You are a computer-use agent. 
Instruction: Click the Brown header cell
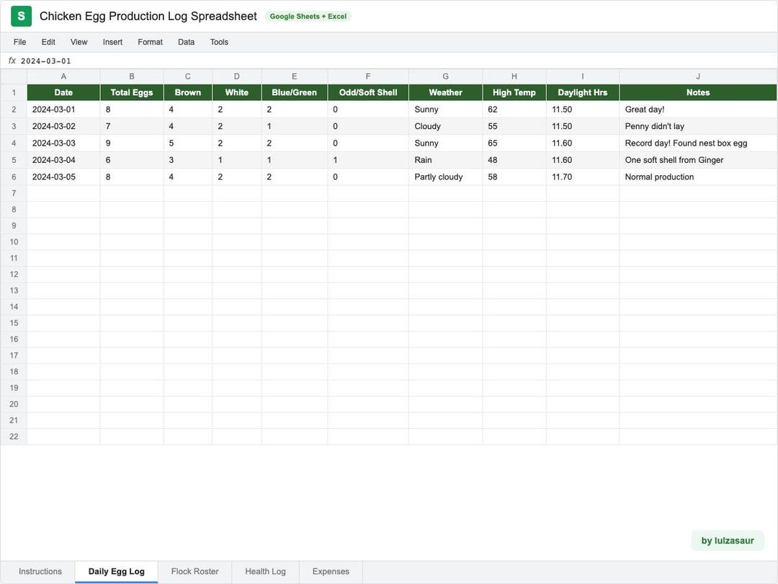(188, 92)
